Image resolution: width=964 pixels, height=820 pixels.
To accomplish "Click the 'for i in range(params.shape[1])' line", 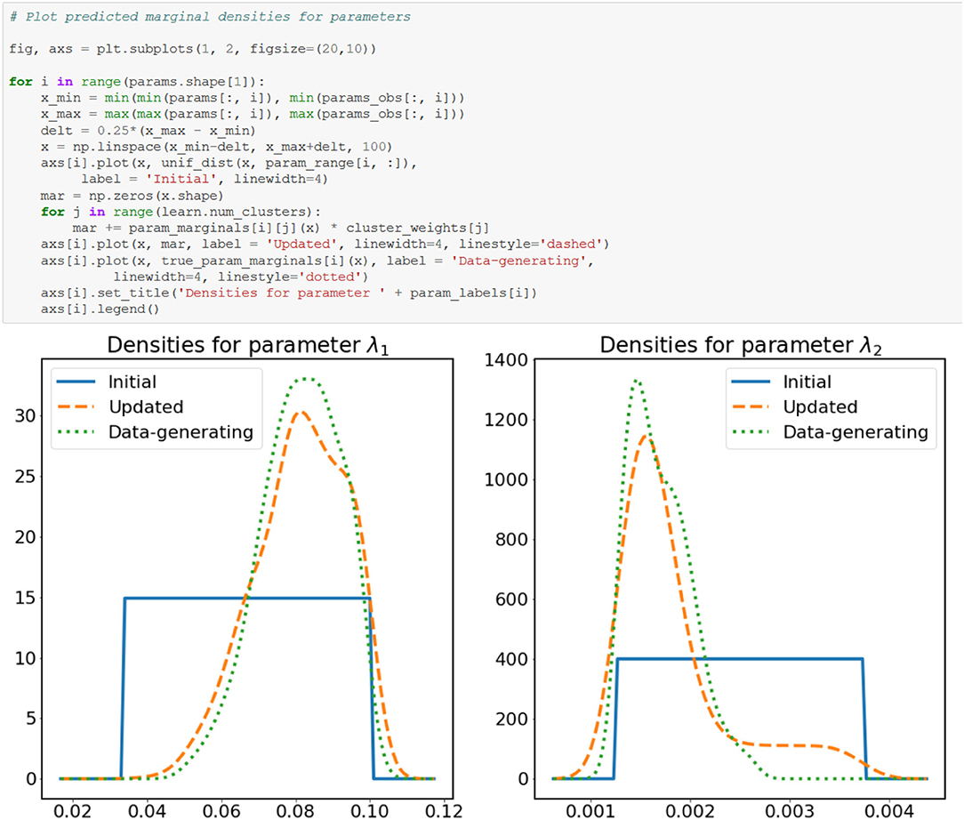I will [136, 82].
